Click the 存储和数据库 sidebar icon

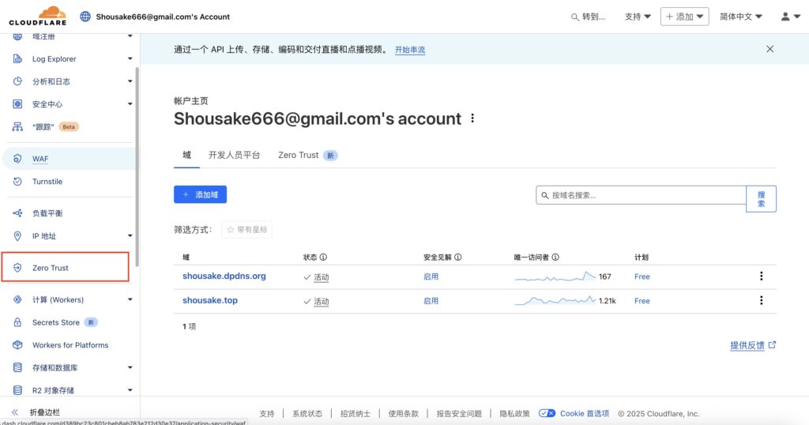click(17, 368)
